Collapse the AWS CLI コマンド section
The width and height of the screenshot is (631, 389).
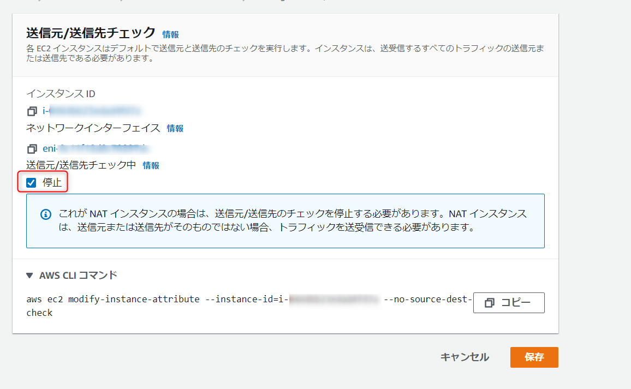click(x=29, y=276)
